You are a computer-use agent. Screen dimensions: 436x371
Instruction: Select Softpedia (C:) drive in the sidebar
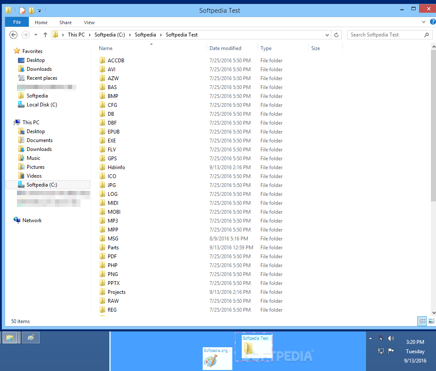[x=48, y=185]
